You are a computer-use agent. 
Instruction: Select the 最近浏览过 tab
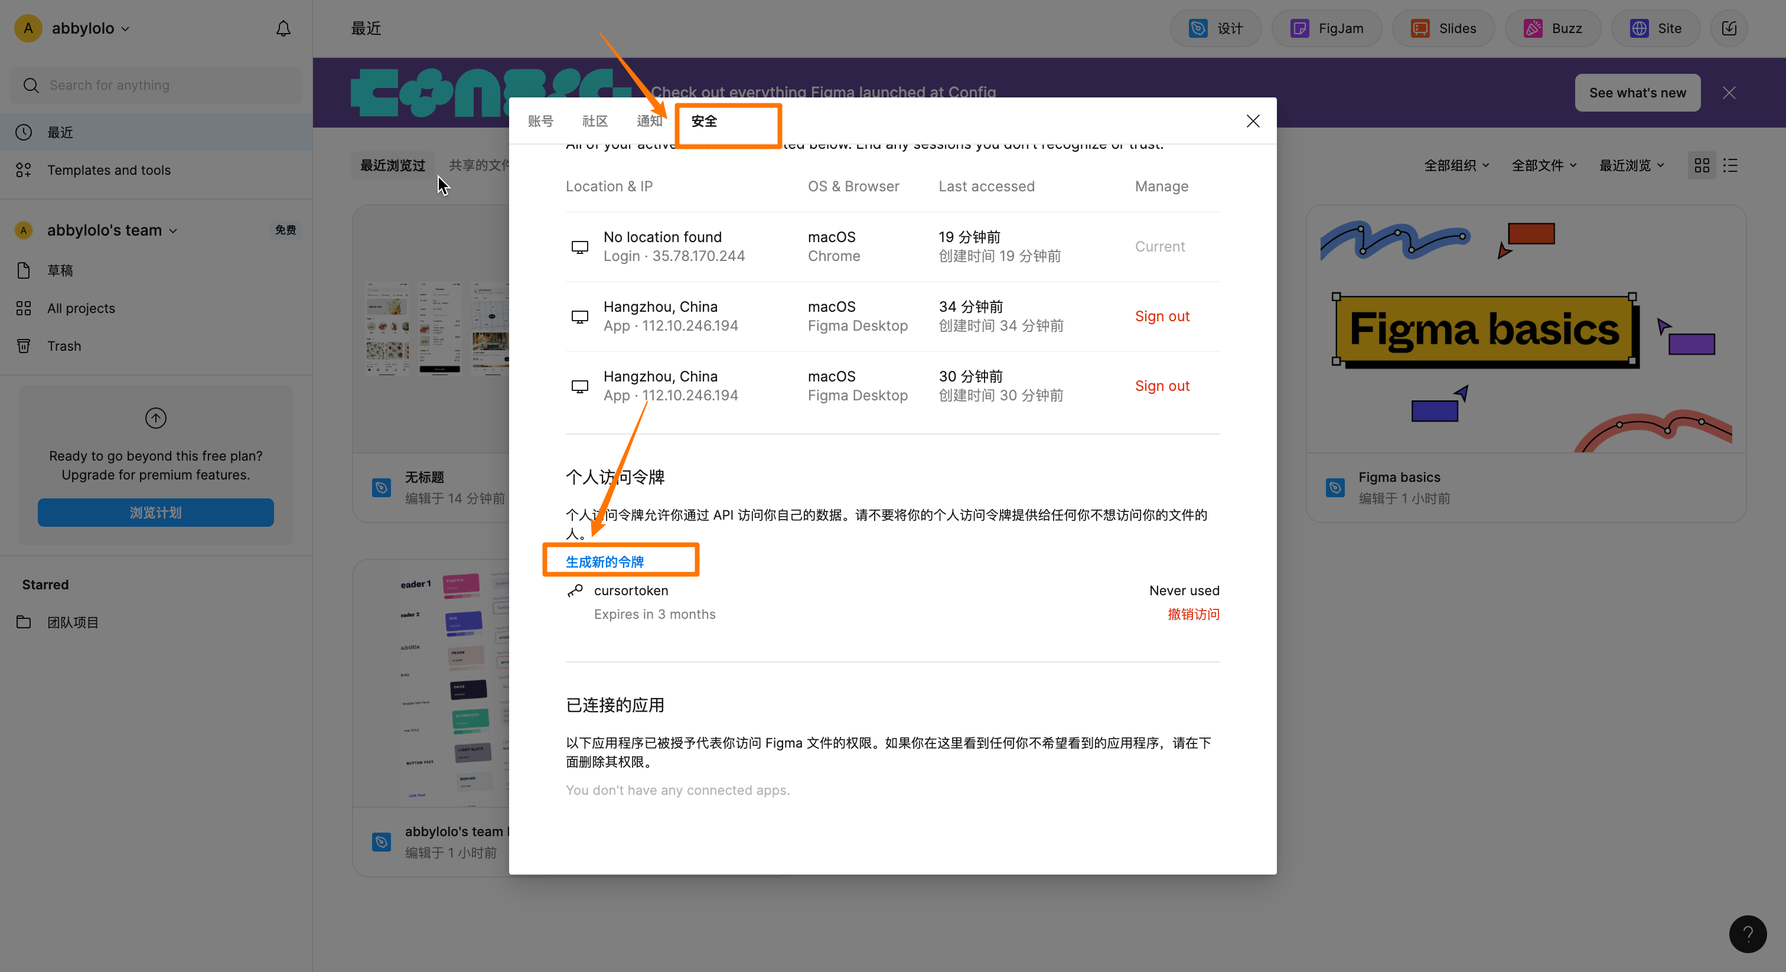coord(392,165)
